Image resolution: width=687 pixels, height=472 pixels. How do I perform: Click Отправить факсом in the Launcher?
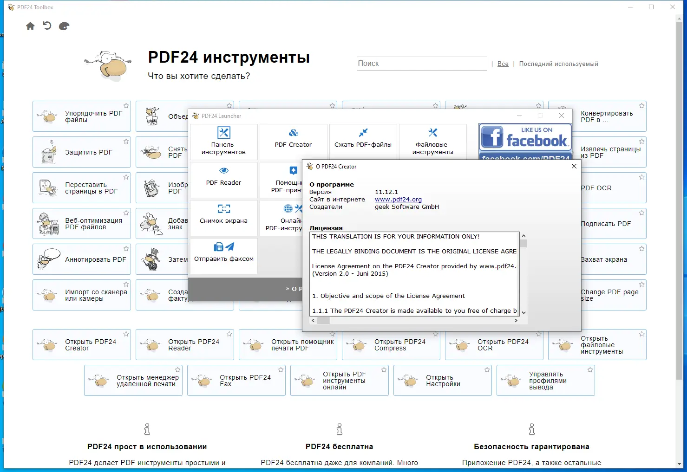tap(224, 256)
